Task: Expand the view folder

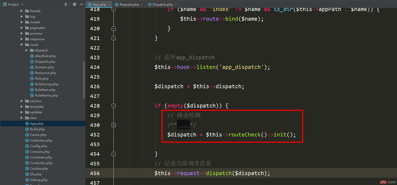Action: tap(22, 118)
